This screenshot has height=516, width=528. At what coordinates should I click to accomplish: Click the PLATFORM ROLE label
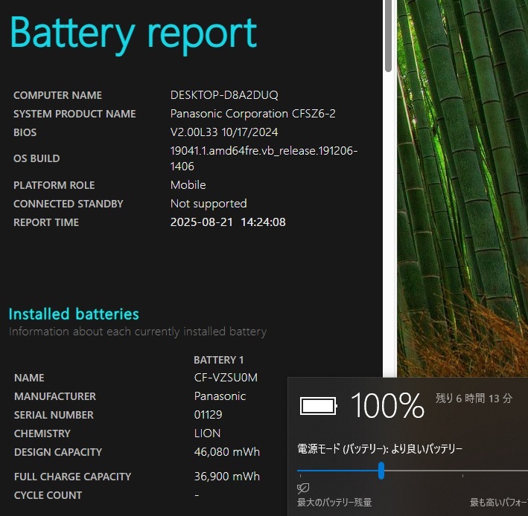pos(54,185)
